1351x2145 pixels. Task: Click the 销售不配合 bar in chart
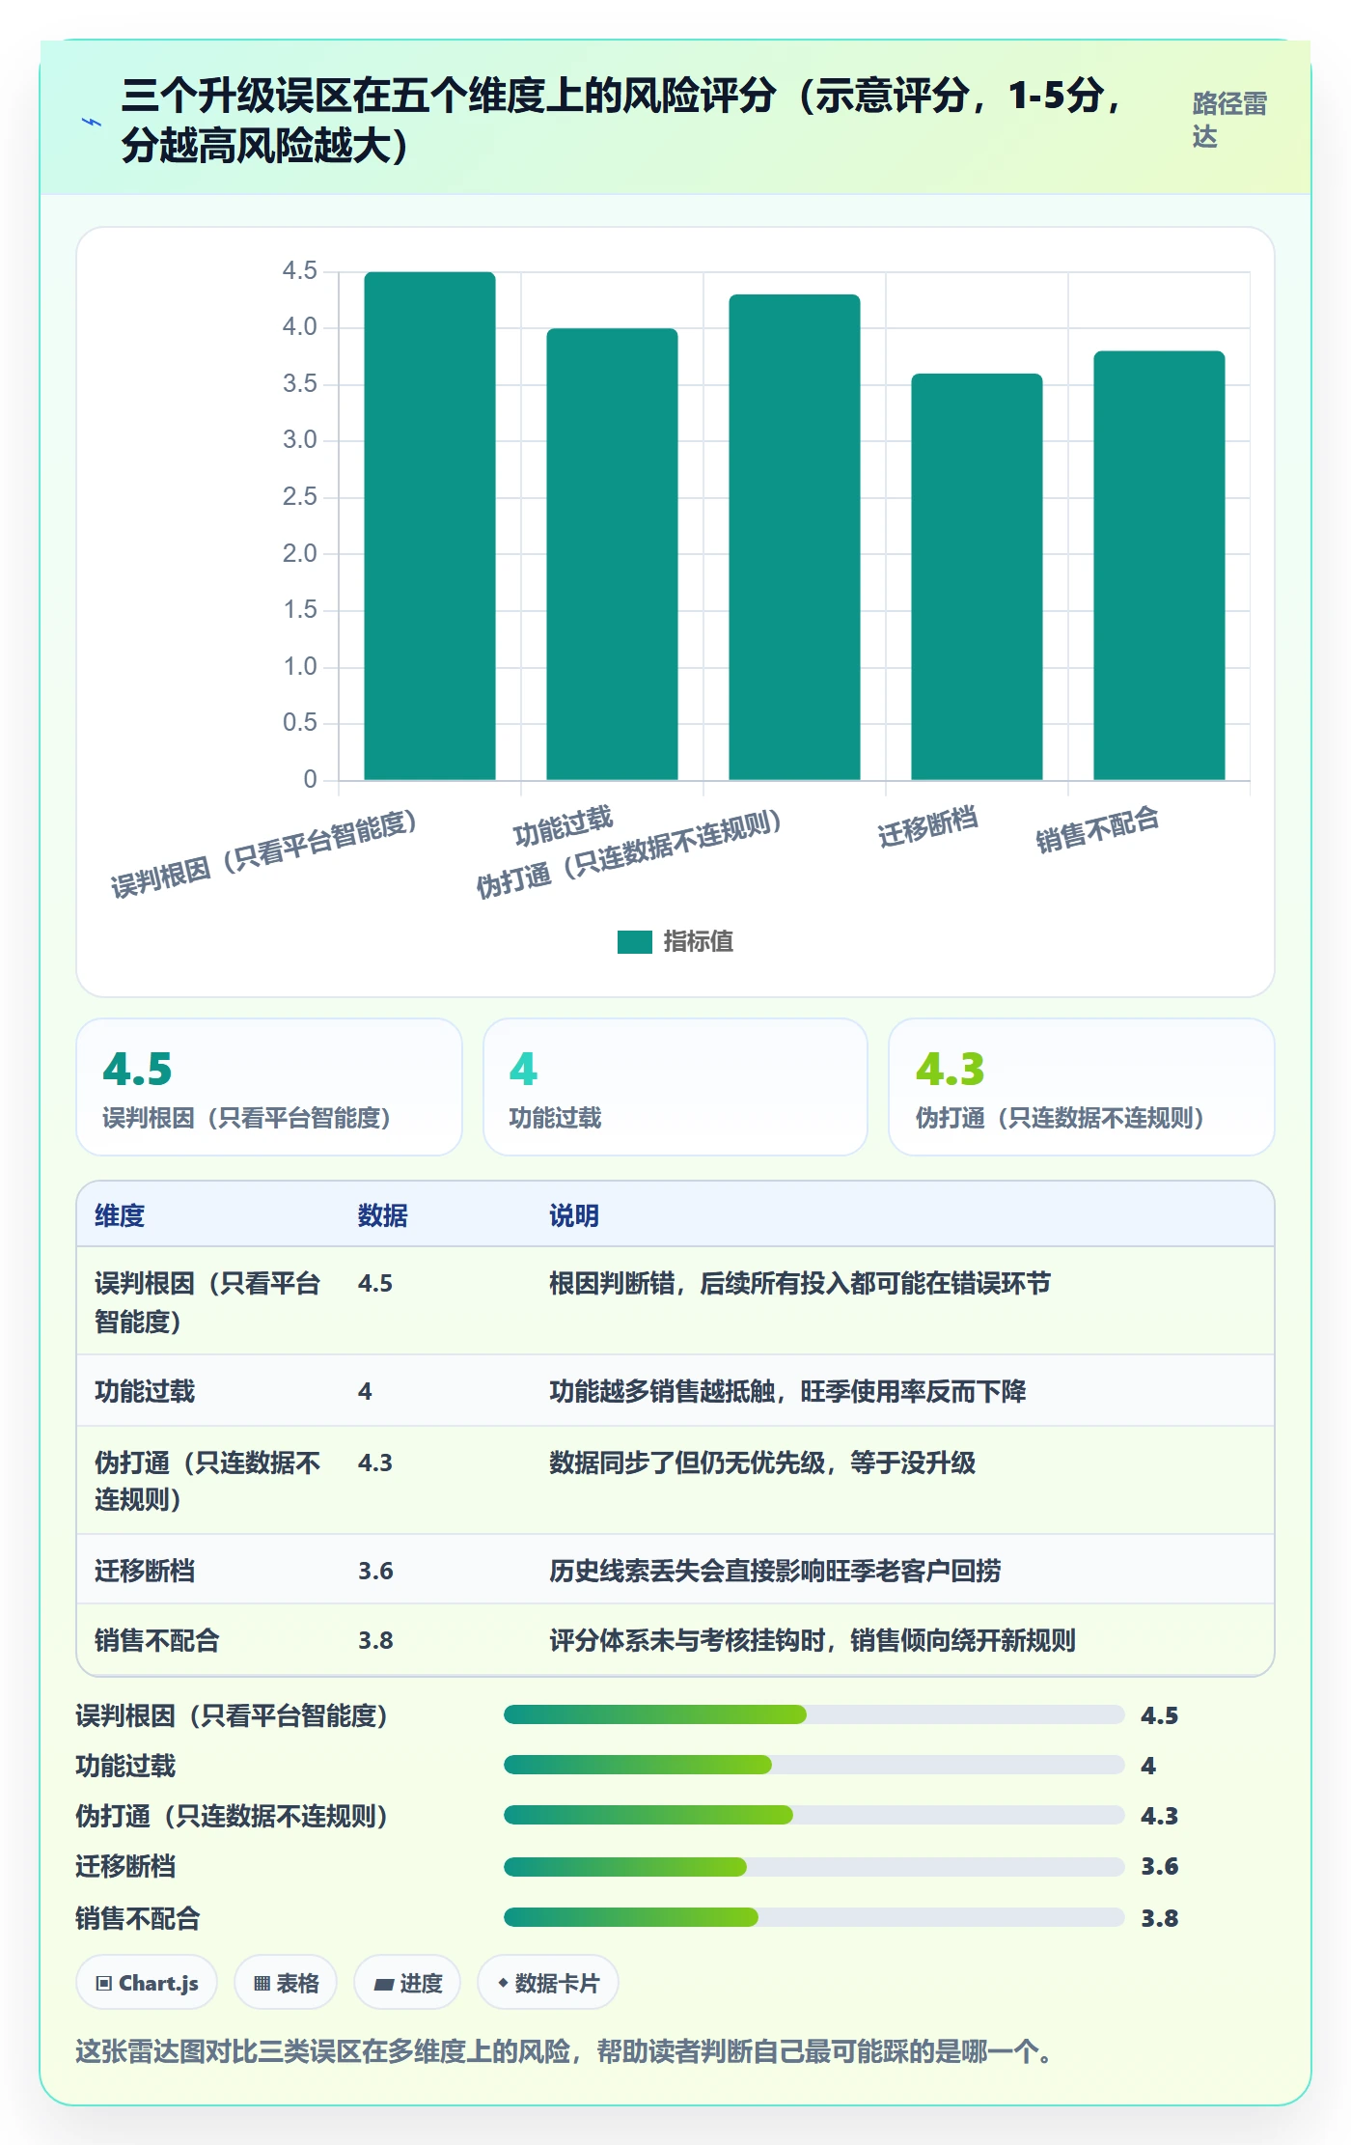tap(1159, 565)
